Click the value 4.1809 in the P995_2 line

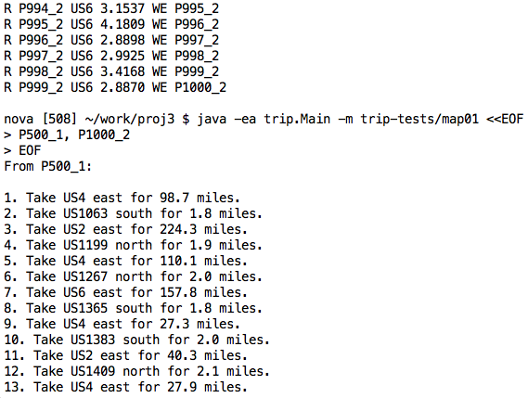click(x=122, y=24)
